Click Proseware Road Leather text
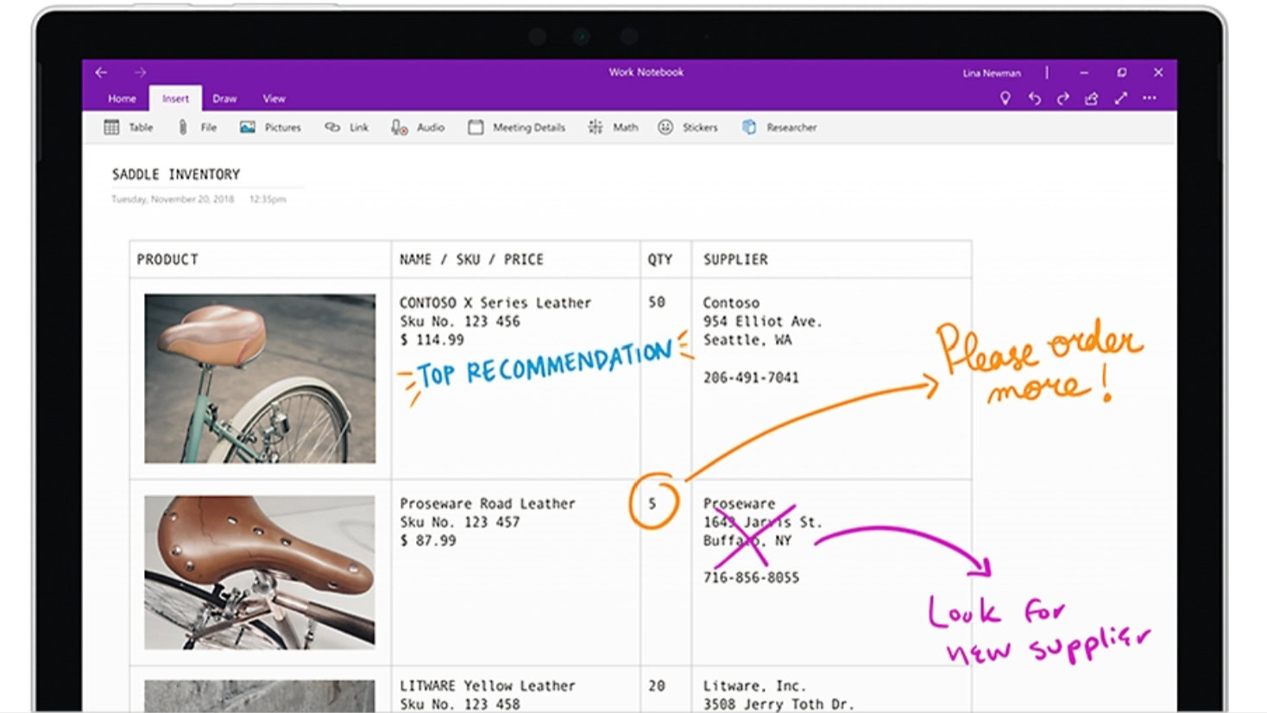The width and height of the screenshot is (1267, 713). pyautogui.click(x=487, y=504)
